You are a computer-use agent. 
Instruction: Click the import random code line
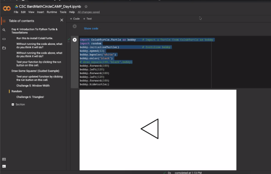coord(90,43)
